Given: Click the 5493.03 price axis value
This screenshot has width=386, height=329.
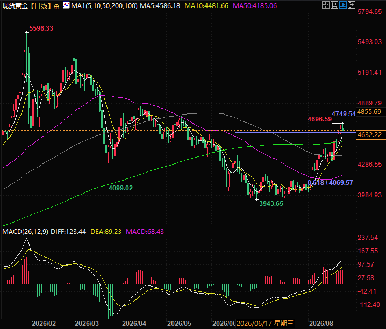Looking at the screenshot, I should pyautogui.click(x=369, y=42).
